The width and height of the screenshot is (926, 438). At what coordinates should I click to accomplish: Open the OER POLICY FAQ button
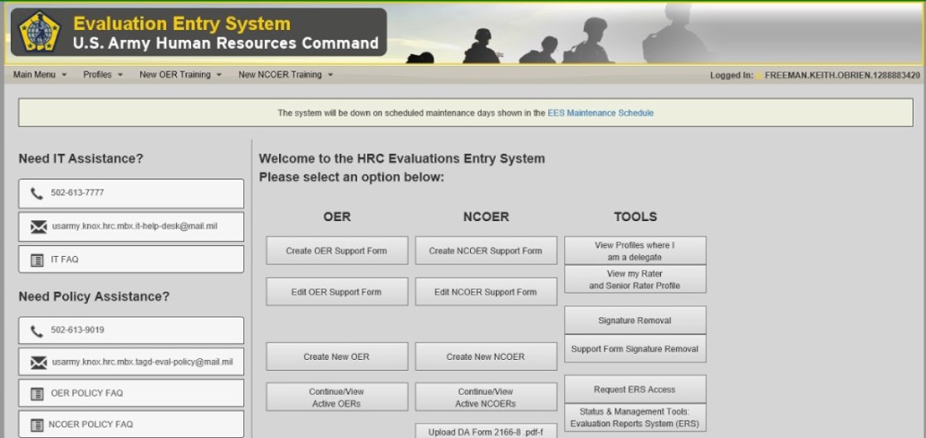tap(131, 393)
